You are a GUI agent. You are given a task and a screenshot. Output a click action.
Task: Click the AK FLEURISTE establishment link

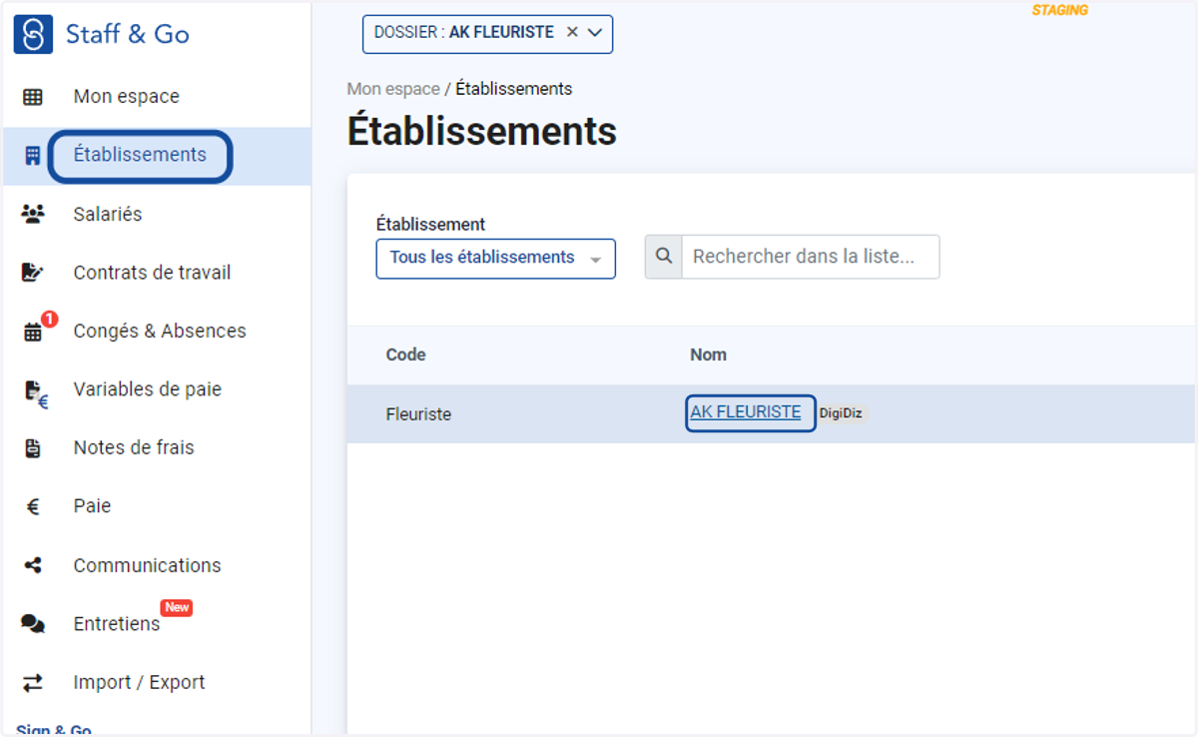click(746, 412)
